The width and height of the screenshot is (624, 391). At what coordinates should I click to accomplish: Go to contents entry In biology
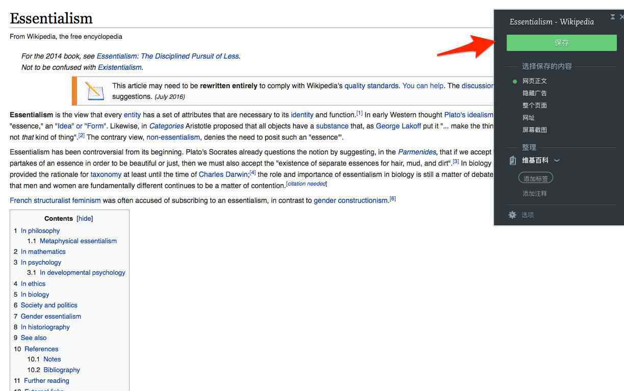[x=35, y=295]
